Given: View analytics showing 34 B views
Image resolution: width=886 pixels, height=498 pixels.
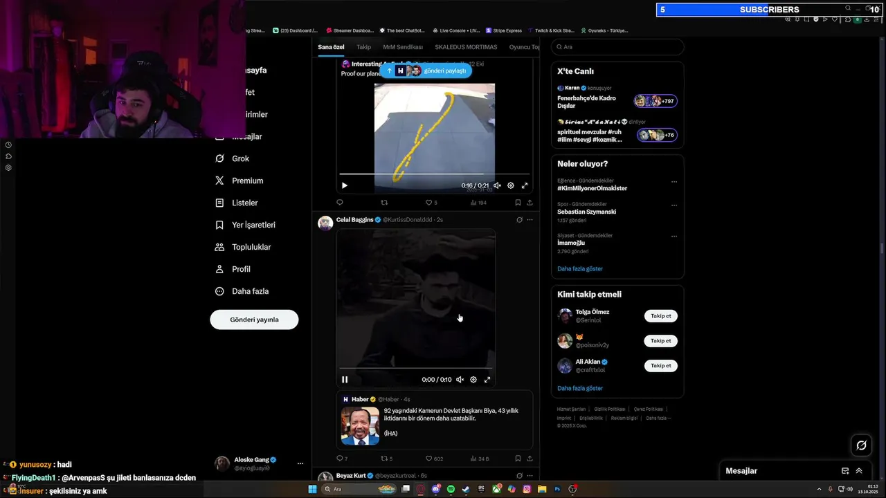Looking at the screenshot, I should (x=480, y=458).
